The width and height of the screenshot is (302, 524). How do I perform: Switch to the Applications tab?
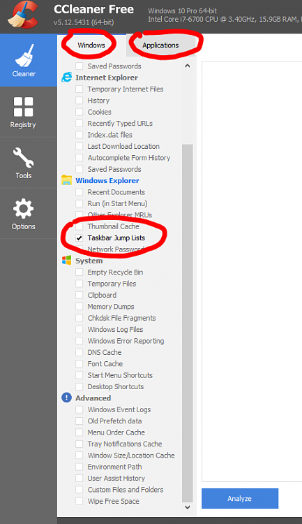click(160, 45)
